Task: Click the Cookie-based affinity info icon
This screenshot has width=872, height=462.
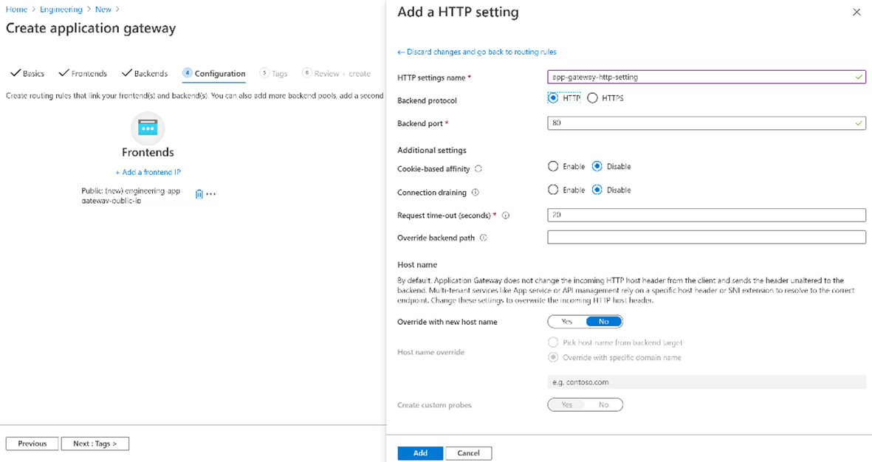Action: pyautogui.click(x=478, y=169)
